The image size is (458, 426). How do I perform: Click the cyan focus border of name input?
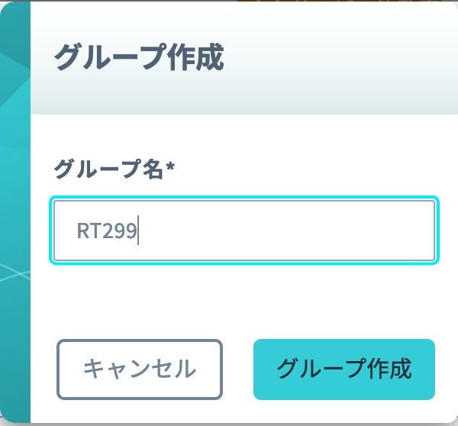(244, 263)
